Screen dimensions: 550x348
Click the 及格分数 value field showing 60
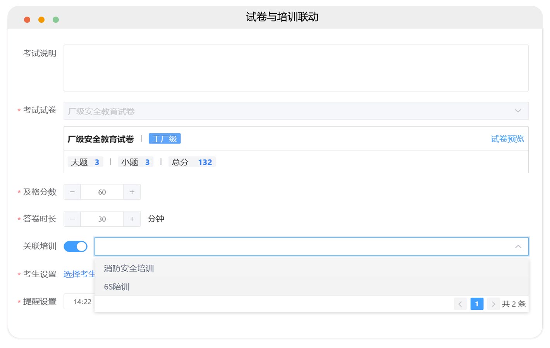(x=102, y=192)
